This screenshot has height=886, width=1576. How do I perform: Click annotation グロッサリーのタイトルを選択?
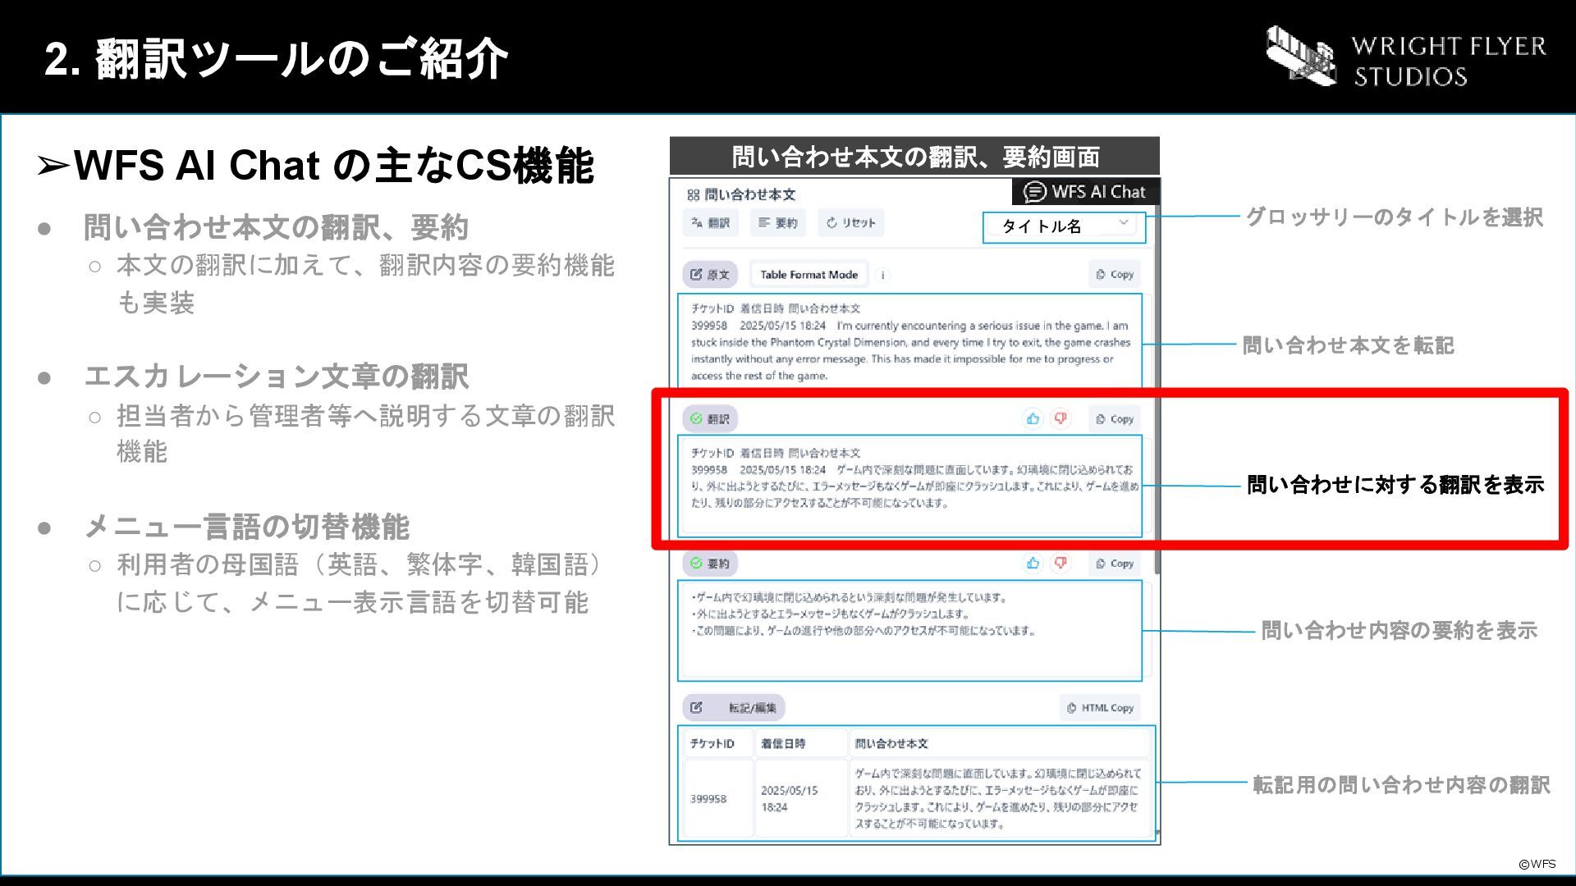[1395, 217]
